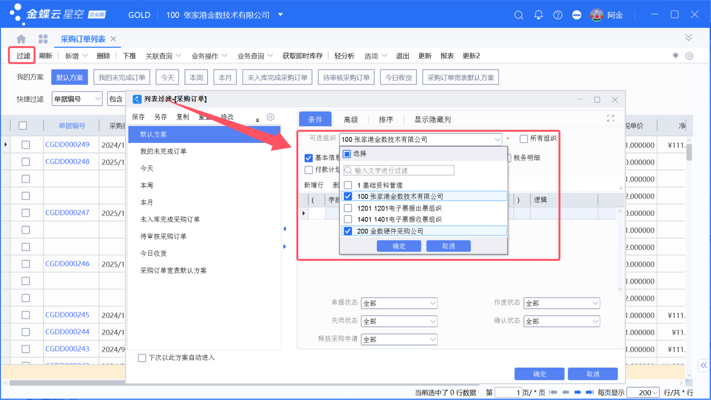Click the 过滤 toolbar button
This screenshot has width=711, height=400.
[x=23, y=56]
